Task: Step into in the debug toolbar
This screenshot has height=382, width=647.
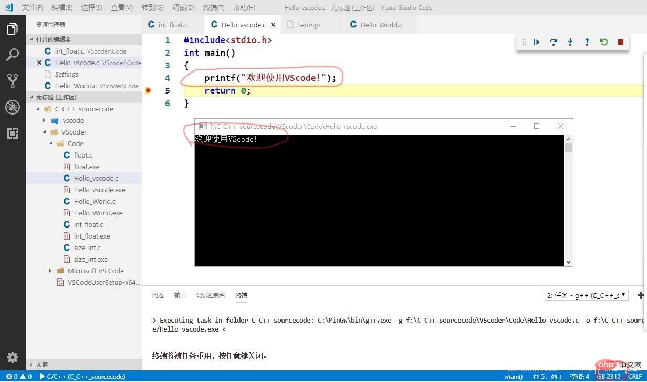Action: coord(570,42)
